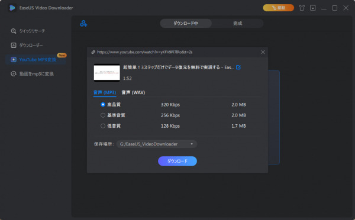The width and height of the screenshot is (355, 220).
Task: Click the 320 Kbps bitrate value
Action: click(170, 105)
